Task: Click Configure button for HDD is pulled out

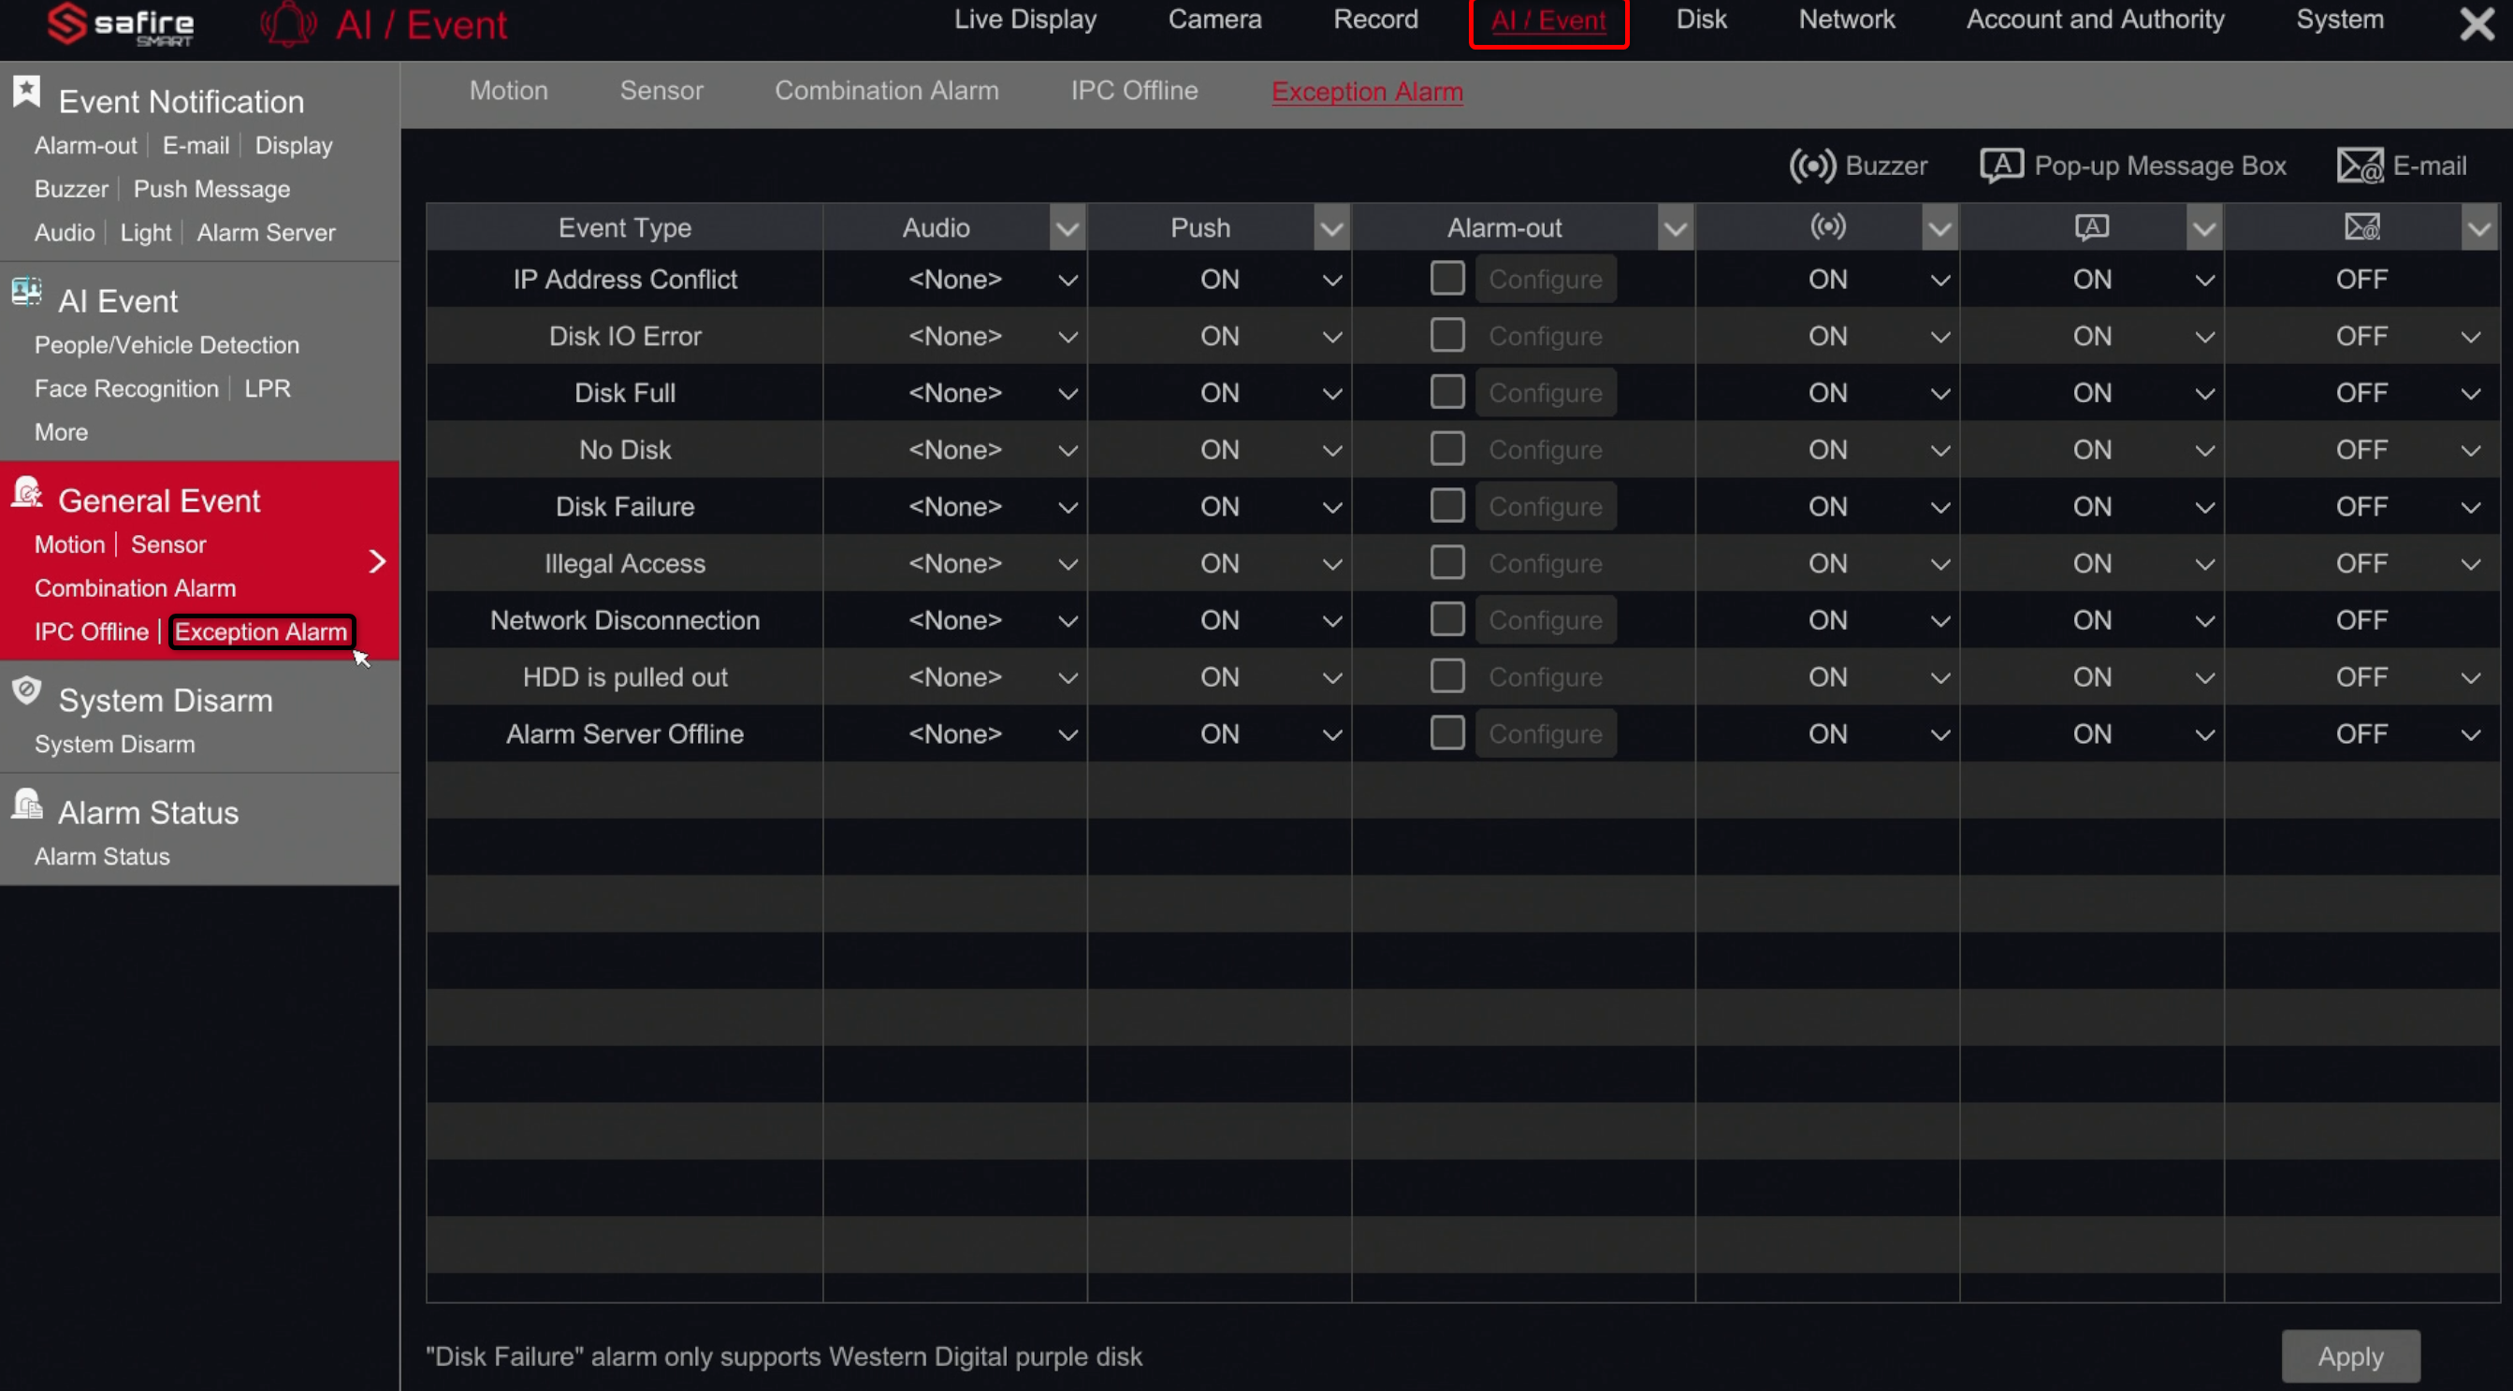Action: click(1546, 677)
